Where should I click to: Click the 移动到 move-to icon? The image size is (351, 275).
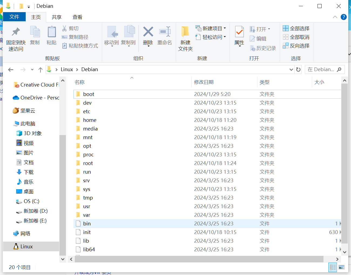click(112, 32)
